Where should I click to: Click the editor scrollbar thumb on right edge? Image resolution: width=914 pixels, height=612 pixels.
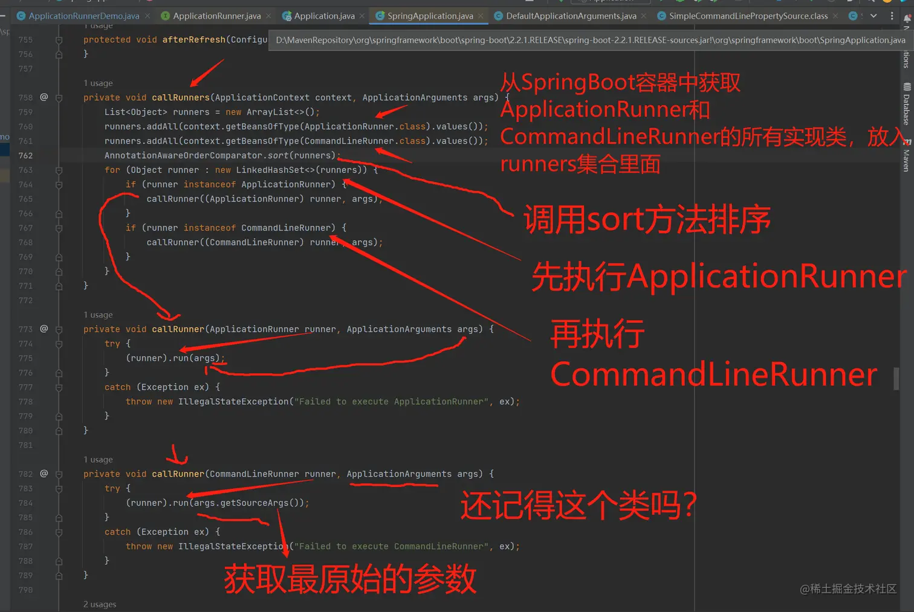(x=897, y=378)
